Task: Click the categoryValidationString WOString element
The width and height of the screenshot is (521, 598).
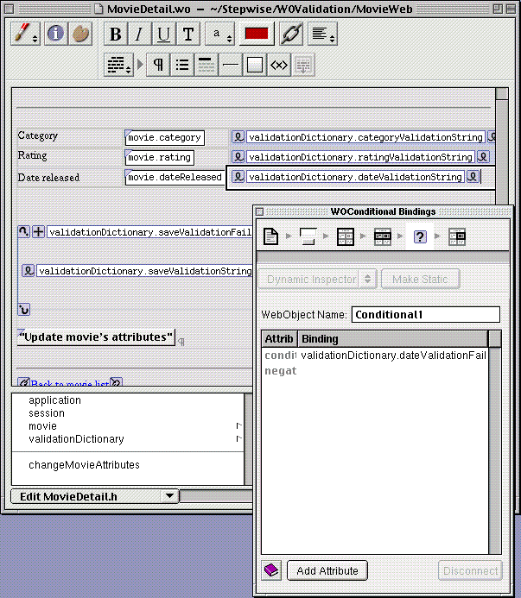Action: point(365,137)
